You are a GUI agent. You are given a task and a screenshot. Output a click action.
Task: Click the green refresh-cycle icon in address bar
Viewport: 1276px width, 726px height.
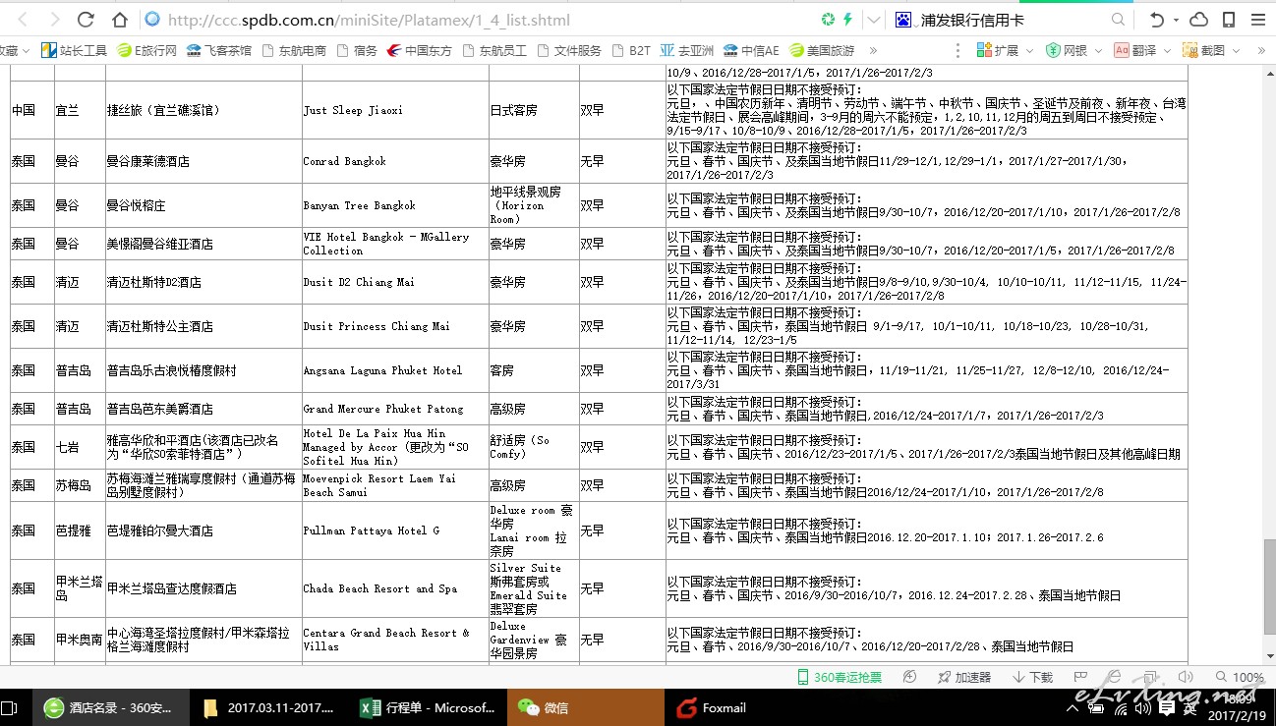828,19
